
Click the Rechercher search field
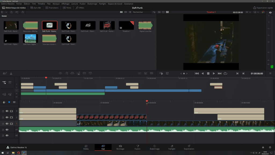point(142,12)
